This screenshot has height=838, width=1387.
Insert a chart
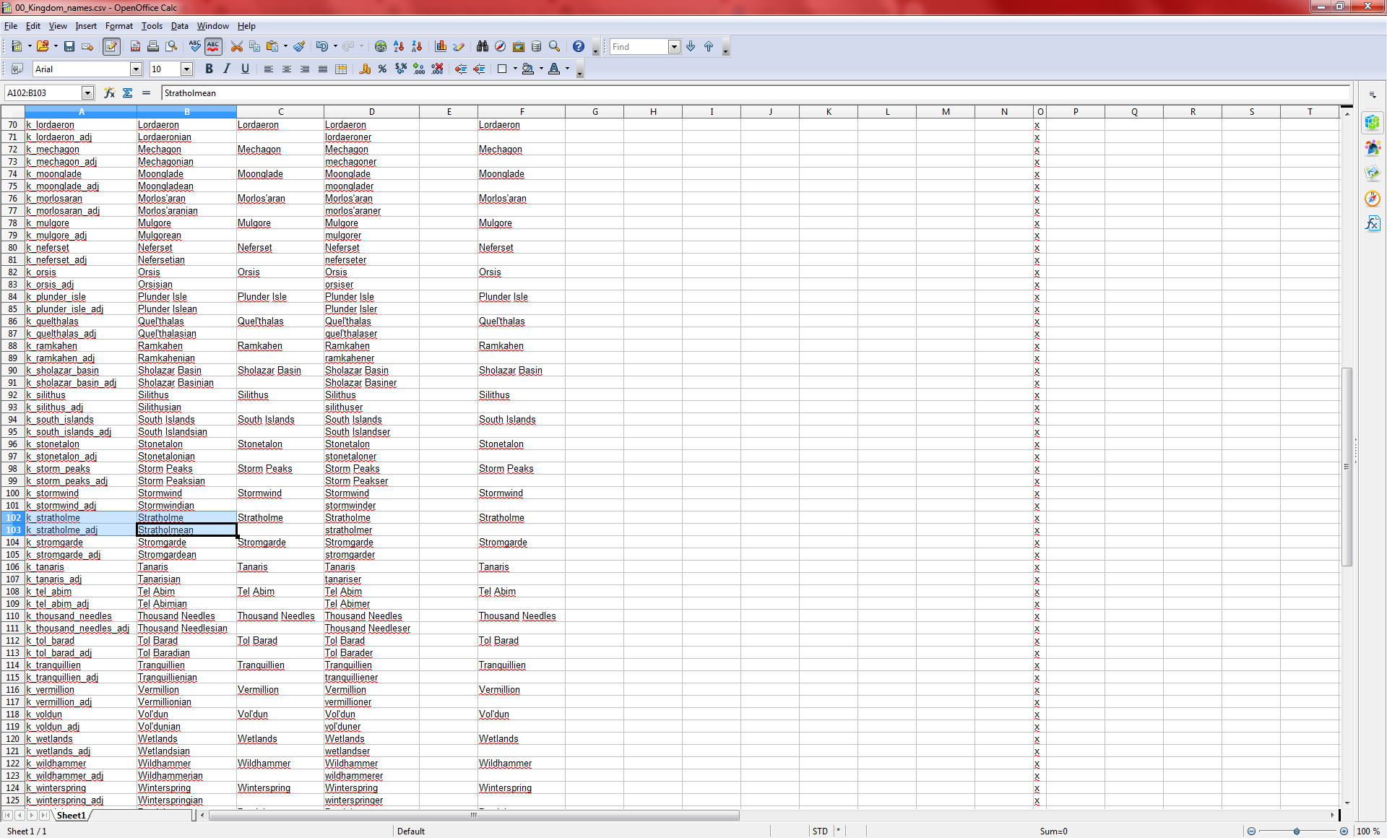click(x=441, y=47)
